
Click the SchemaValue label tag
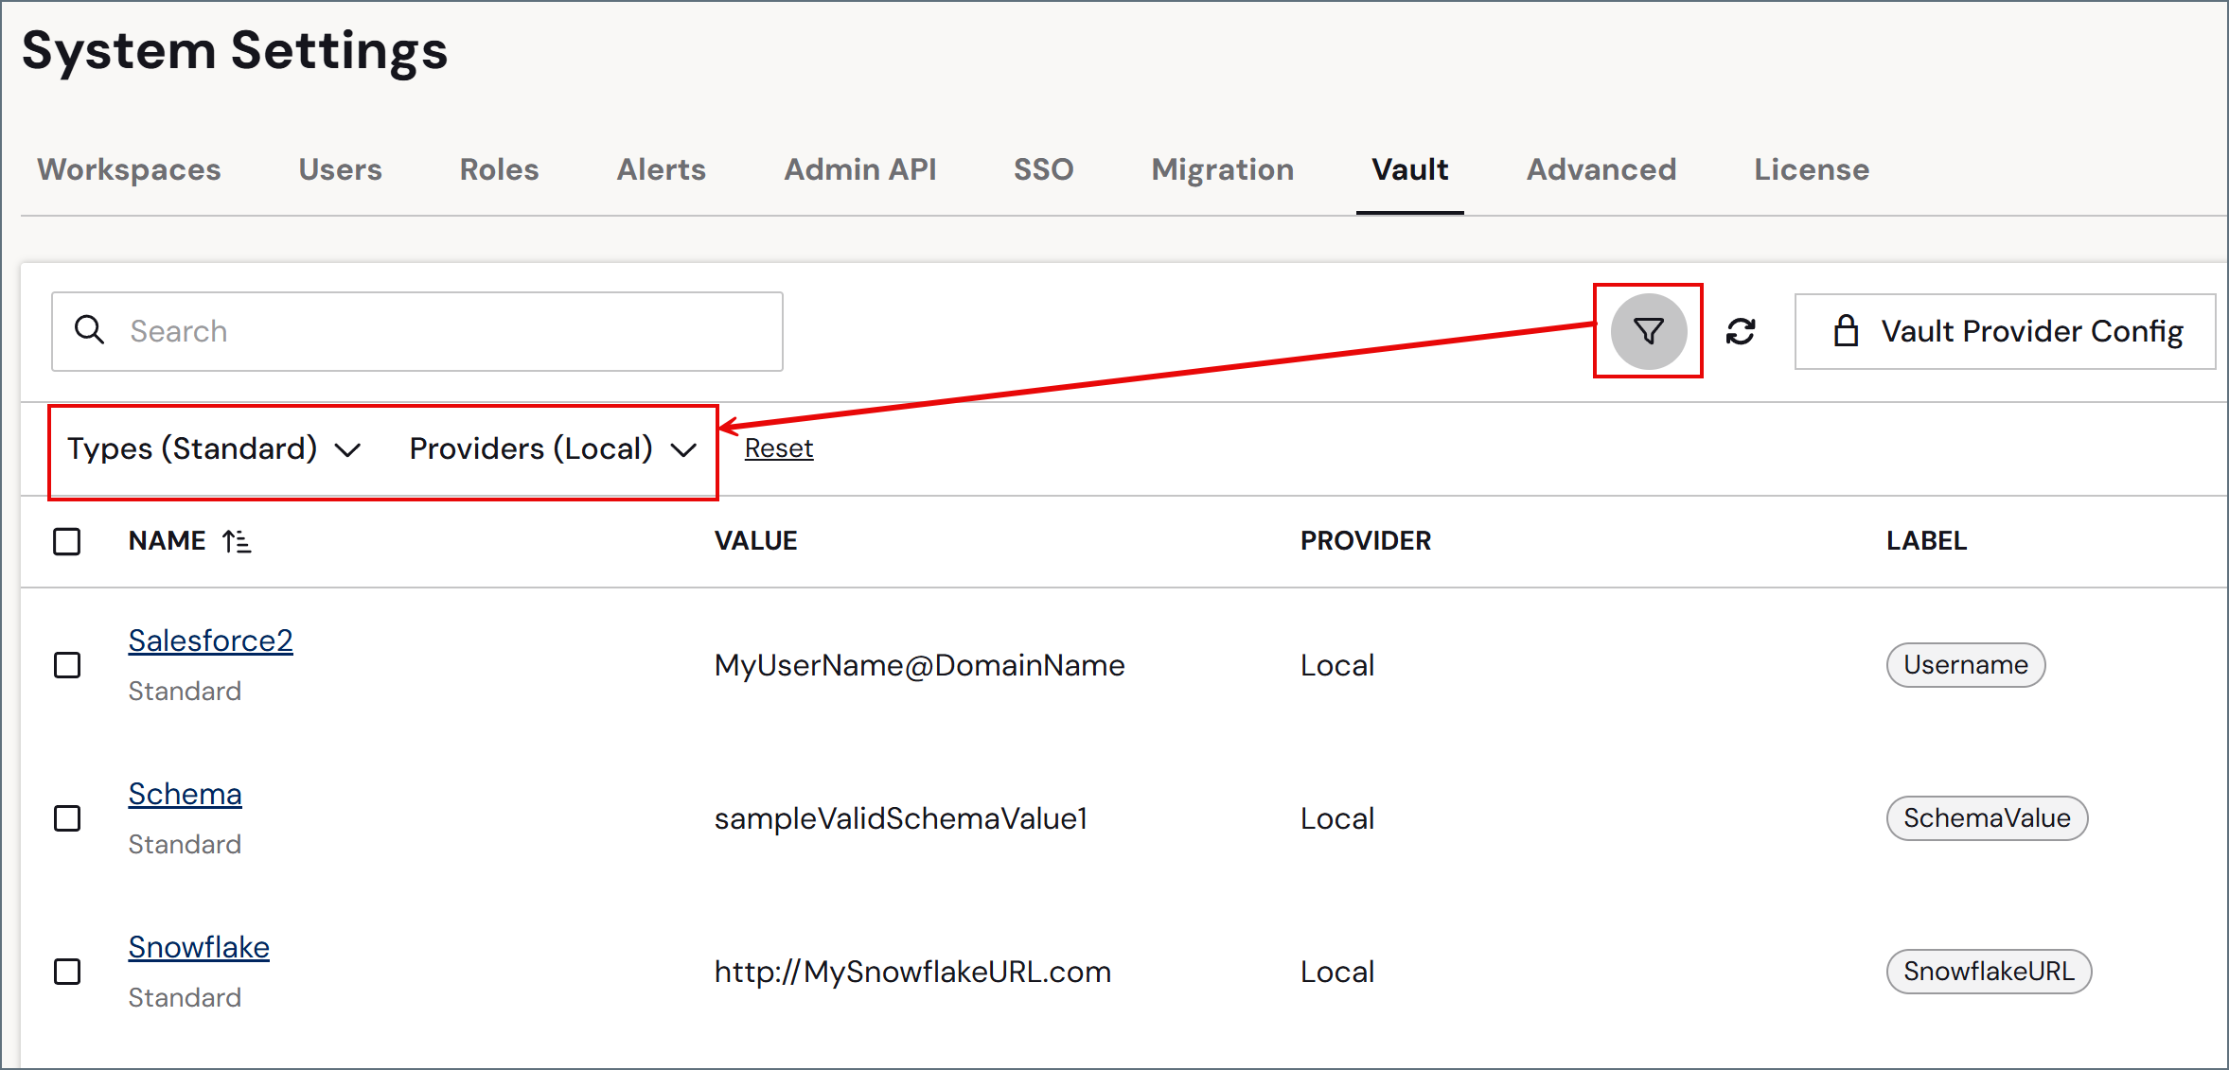pyautogui.click(x=1987, y=818)
